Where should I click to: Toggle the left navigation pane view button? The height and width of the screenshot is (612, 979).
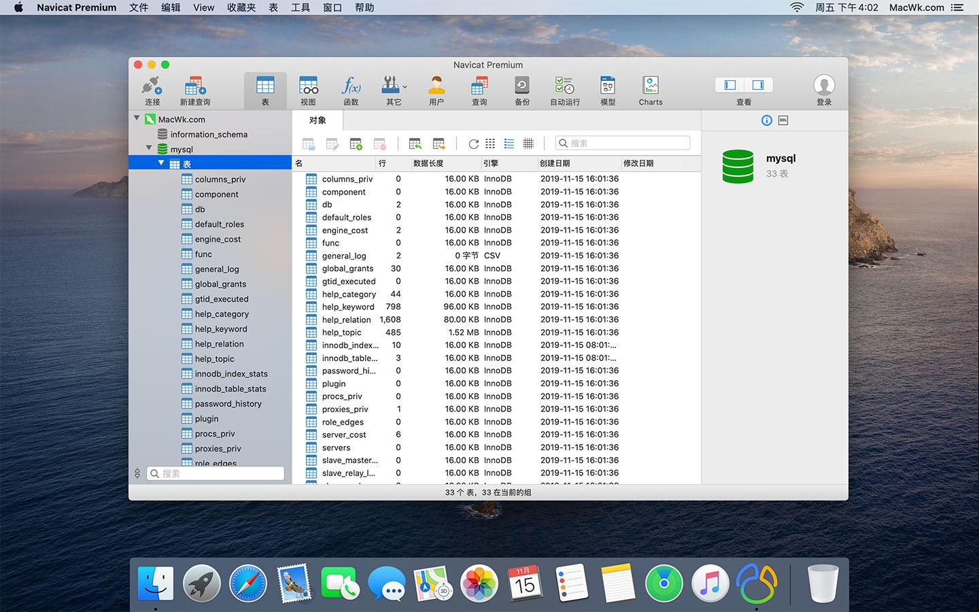730,85
